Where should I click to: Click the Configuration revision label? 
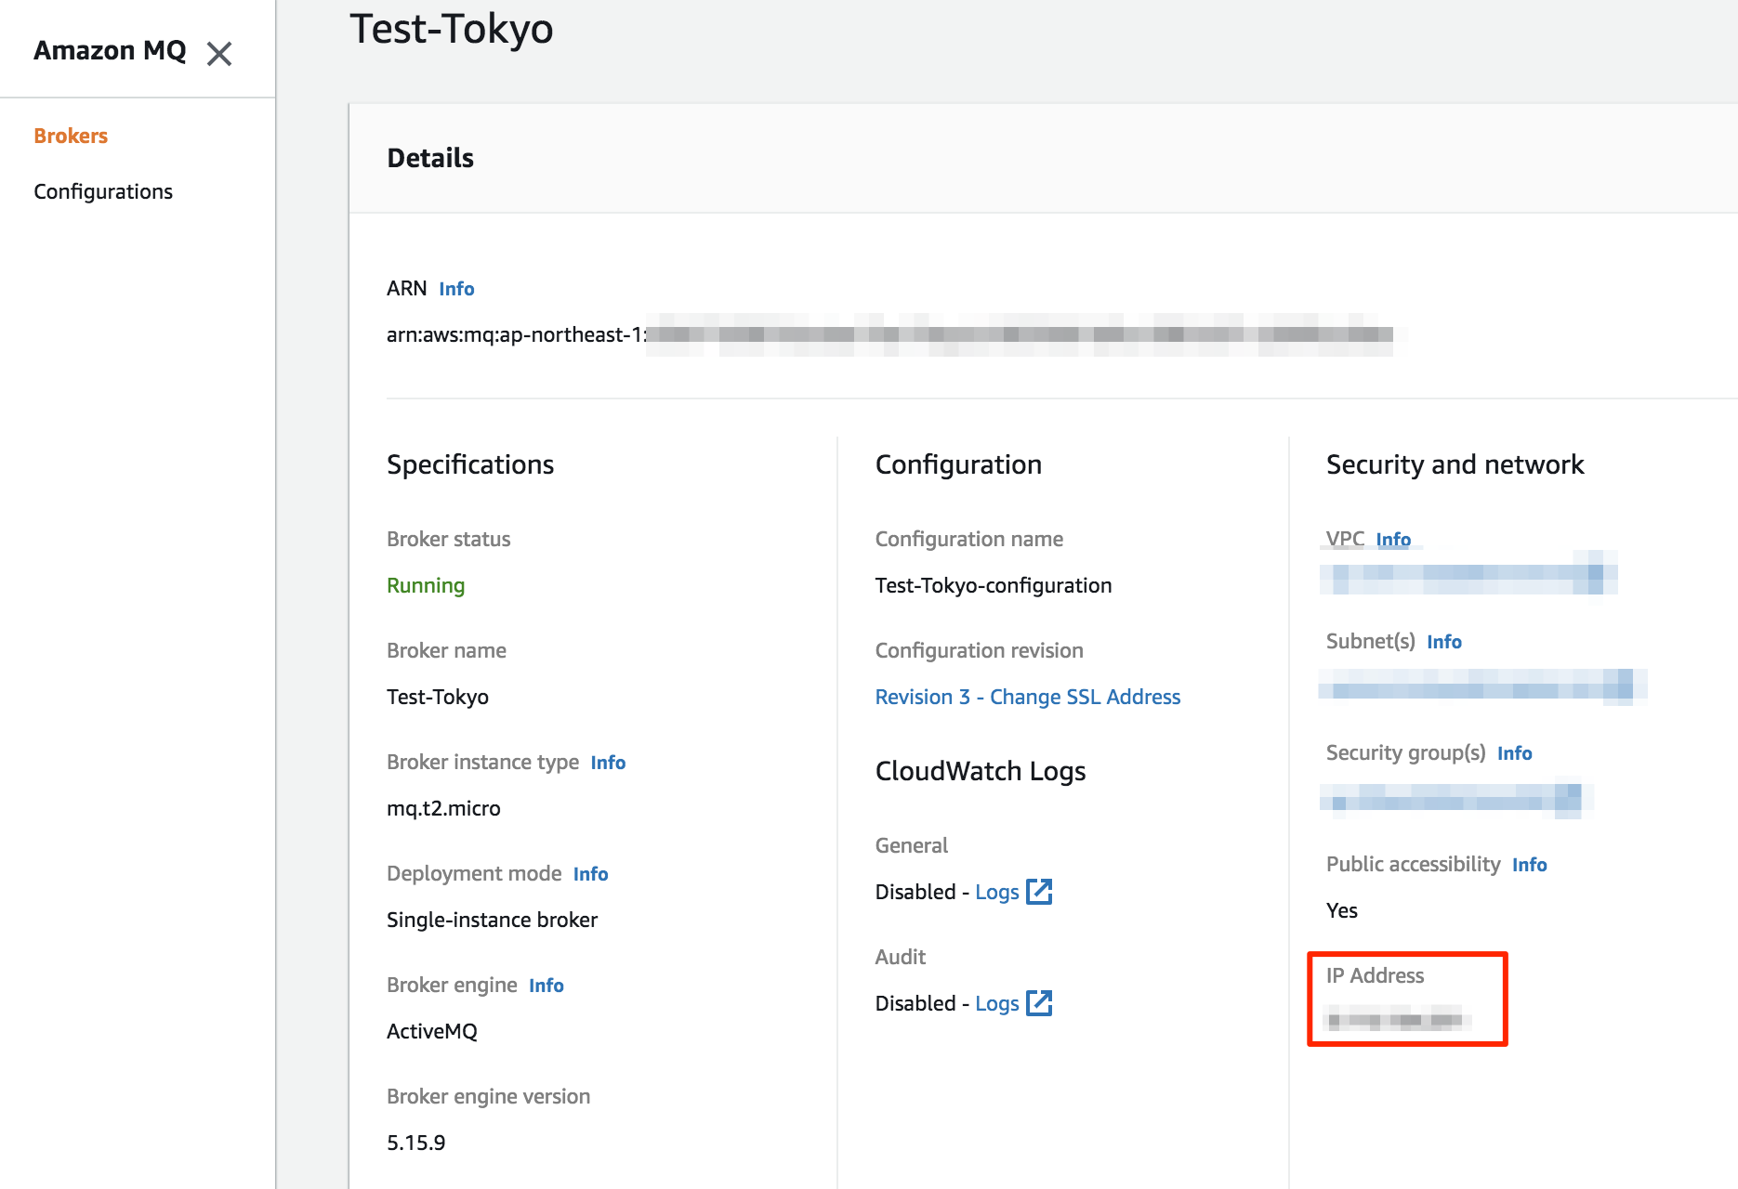pyautogui.click(x=979, y=650)
